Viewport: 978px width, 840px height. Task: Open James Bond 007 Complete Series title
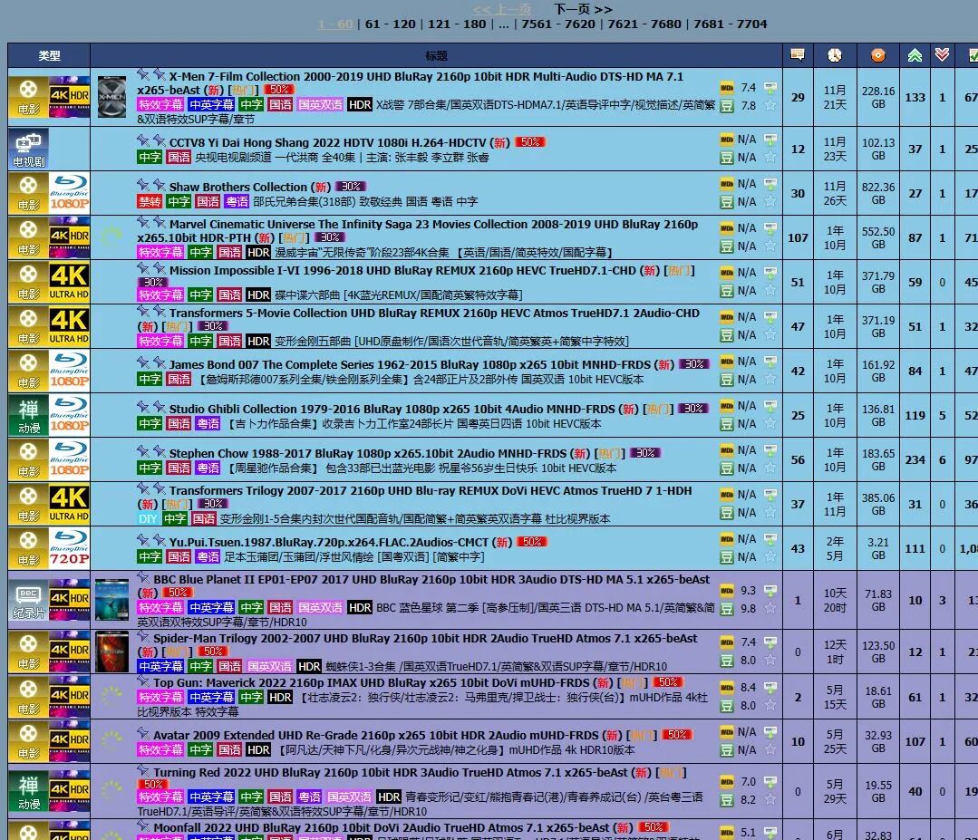coord(411,364)
